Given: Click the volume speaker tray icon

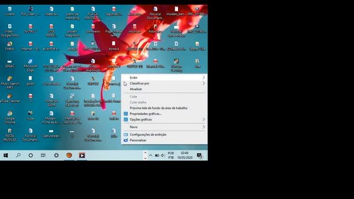Looking at the screenshot, I should [163, 155].
